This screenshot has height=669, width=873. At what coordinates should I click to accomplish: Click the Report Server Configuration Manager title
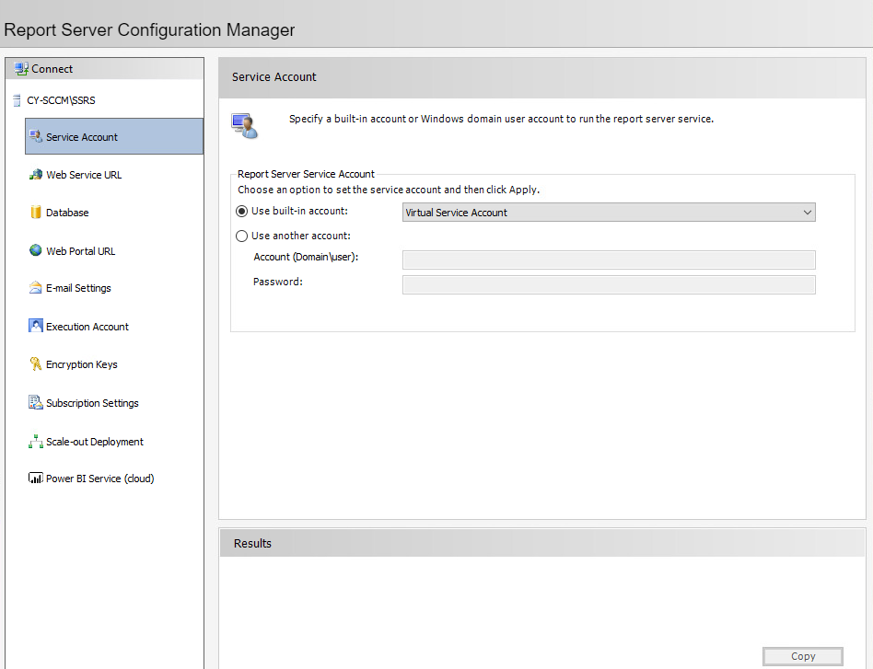click(149, 29)
